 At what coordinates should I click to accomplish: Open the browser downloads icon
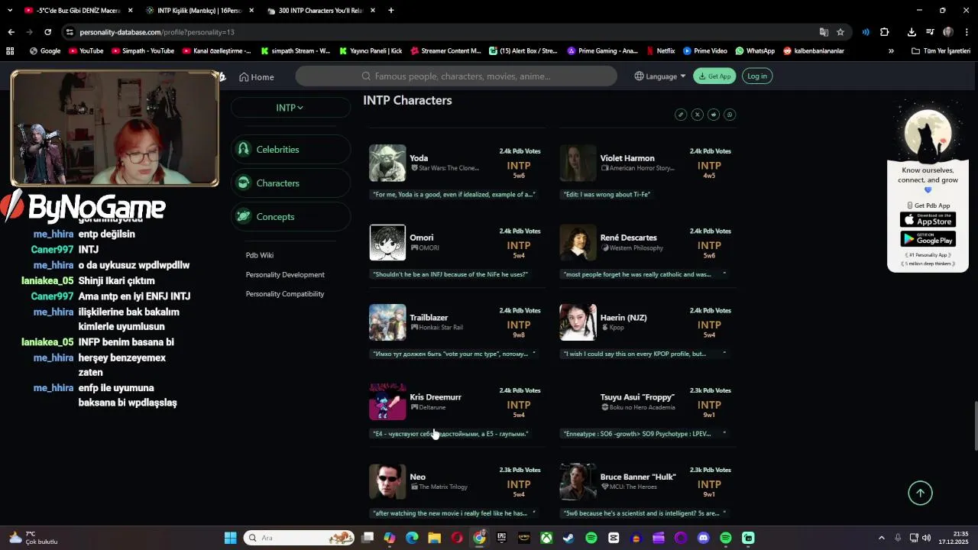click(912, 32)
